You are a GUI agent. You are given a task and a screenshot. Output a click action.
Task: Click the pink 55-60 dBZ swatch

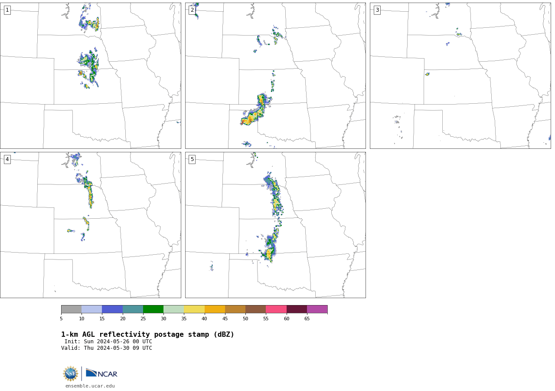[276, 309]
